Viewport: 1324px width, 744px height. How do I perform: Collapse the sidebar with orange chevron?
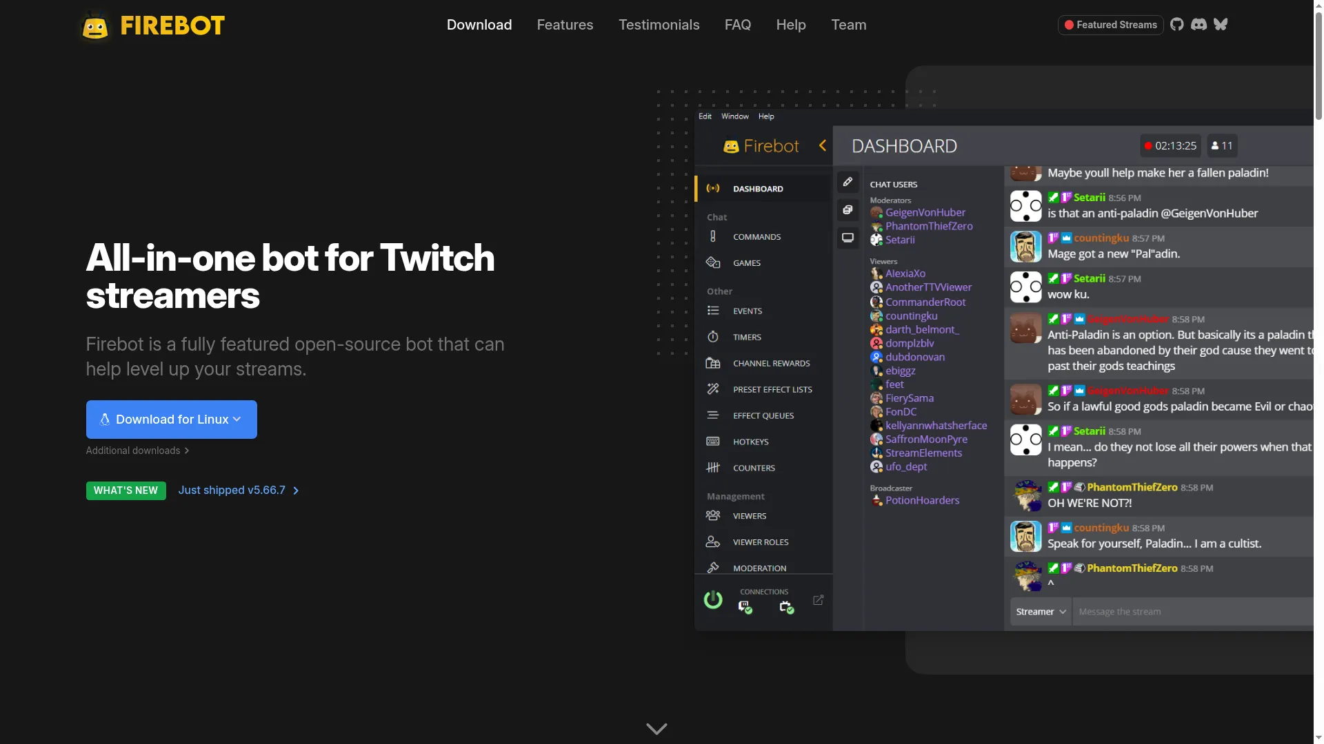point(823,145)
